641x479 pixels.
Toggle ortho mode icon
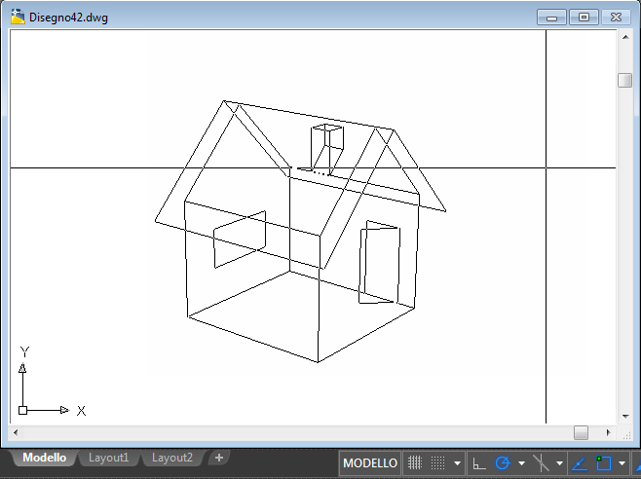pos(478,463)
